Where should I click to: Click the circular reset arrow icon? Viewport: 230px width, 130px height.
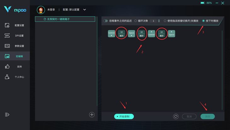[176, 116]
